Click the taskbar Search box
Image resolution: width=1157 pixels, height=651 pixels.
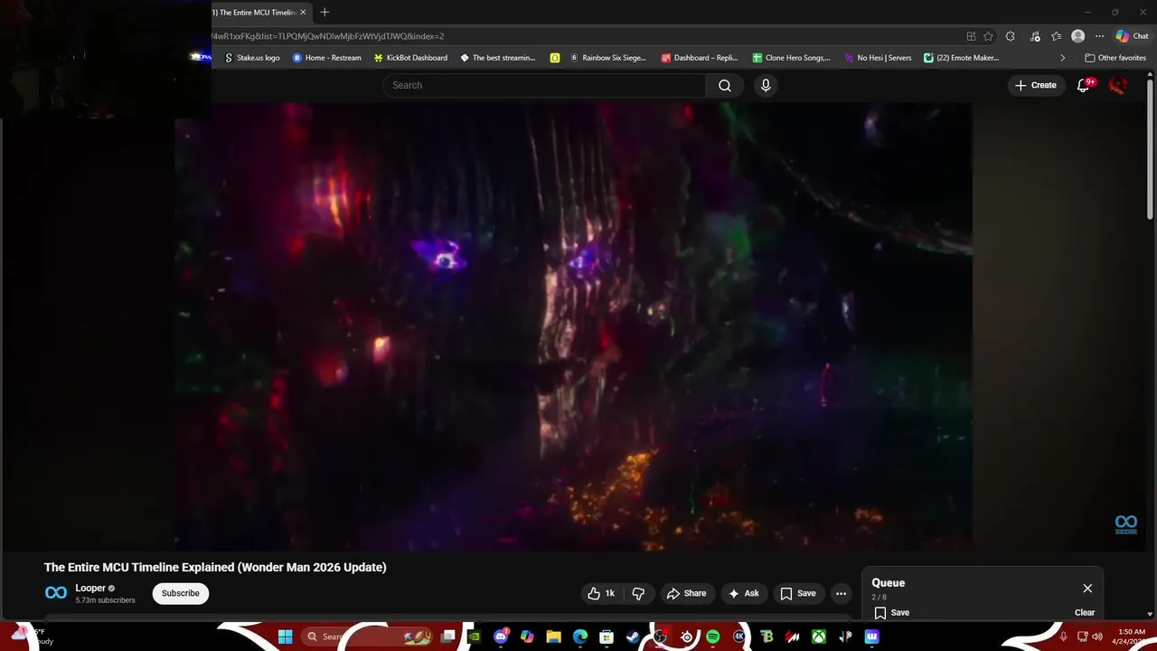coord(365,637)
